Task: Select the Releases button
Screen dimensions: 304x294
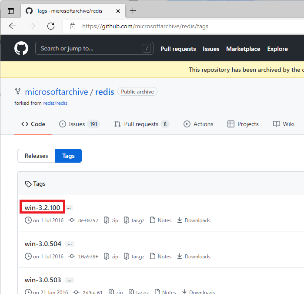Action: click(x=36, y=156)
